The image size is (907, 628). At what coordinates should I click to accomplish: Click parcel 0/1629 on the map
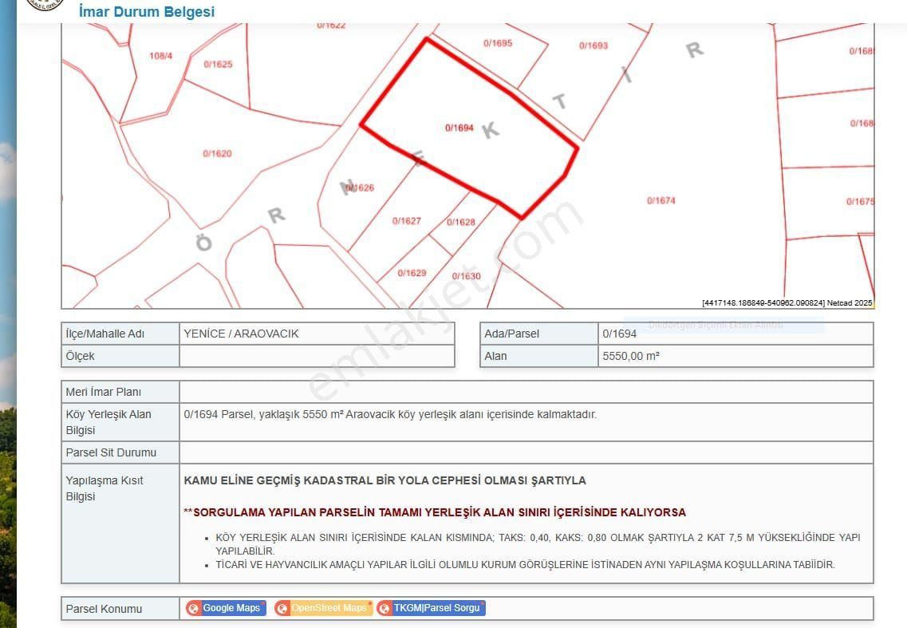coord(412,273)
